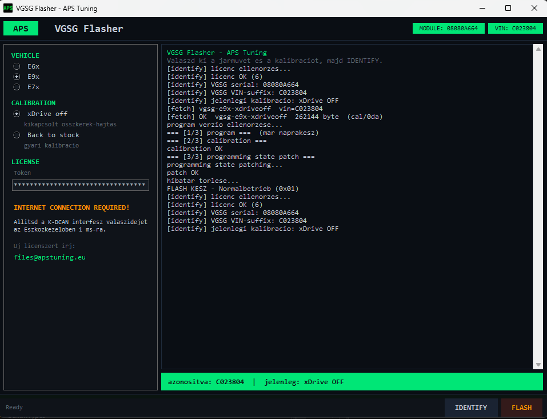
Task: Select the xDrive off calibration
Action: [17, 114]
